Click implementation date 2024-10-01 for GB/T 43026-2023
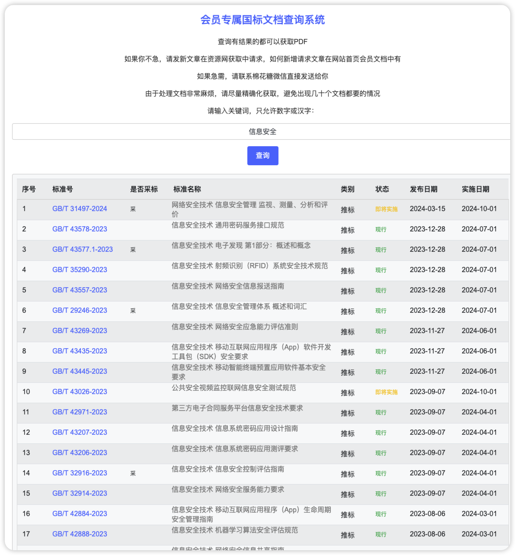This screenshot has width=515, height=555. [479, 391]
